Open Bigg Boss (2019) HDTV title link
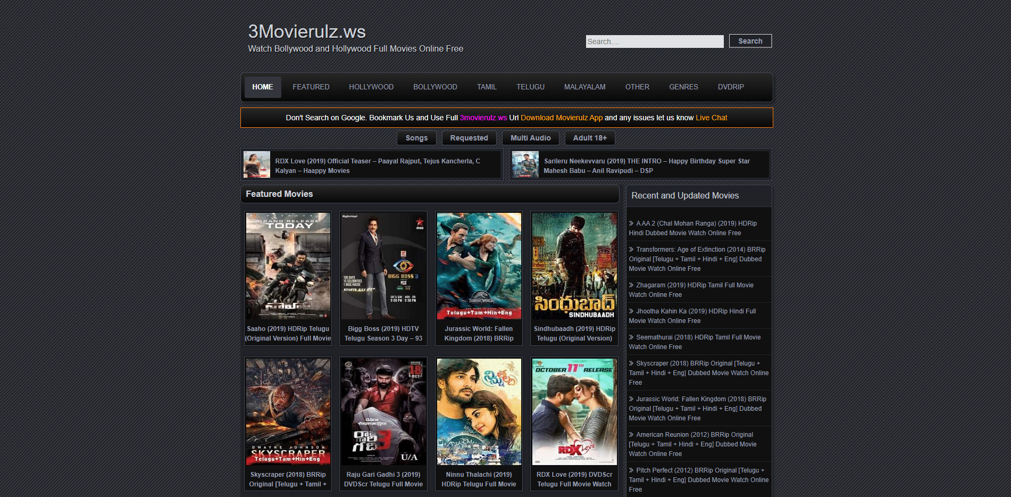The image size is (1011, 497). (x=383, y=334)
